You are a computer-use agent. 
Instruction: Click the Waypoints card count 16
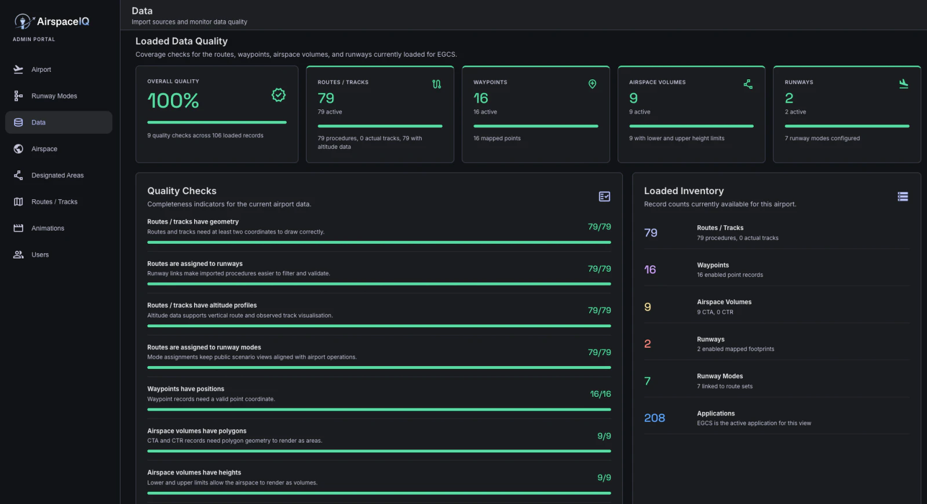[x=481, y=98]
